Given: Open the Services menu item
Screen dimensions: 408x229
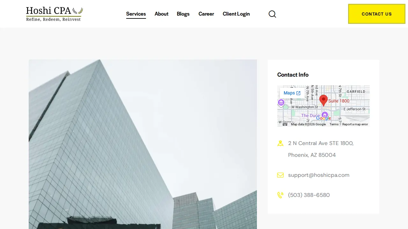Looking at the screenshot, I should [136, 14].
